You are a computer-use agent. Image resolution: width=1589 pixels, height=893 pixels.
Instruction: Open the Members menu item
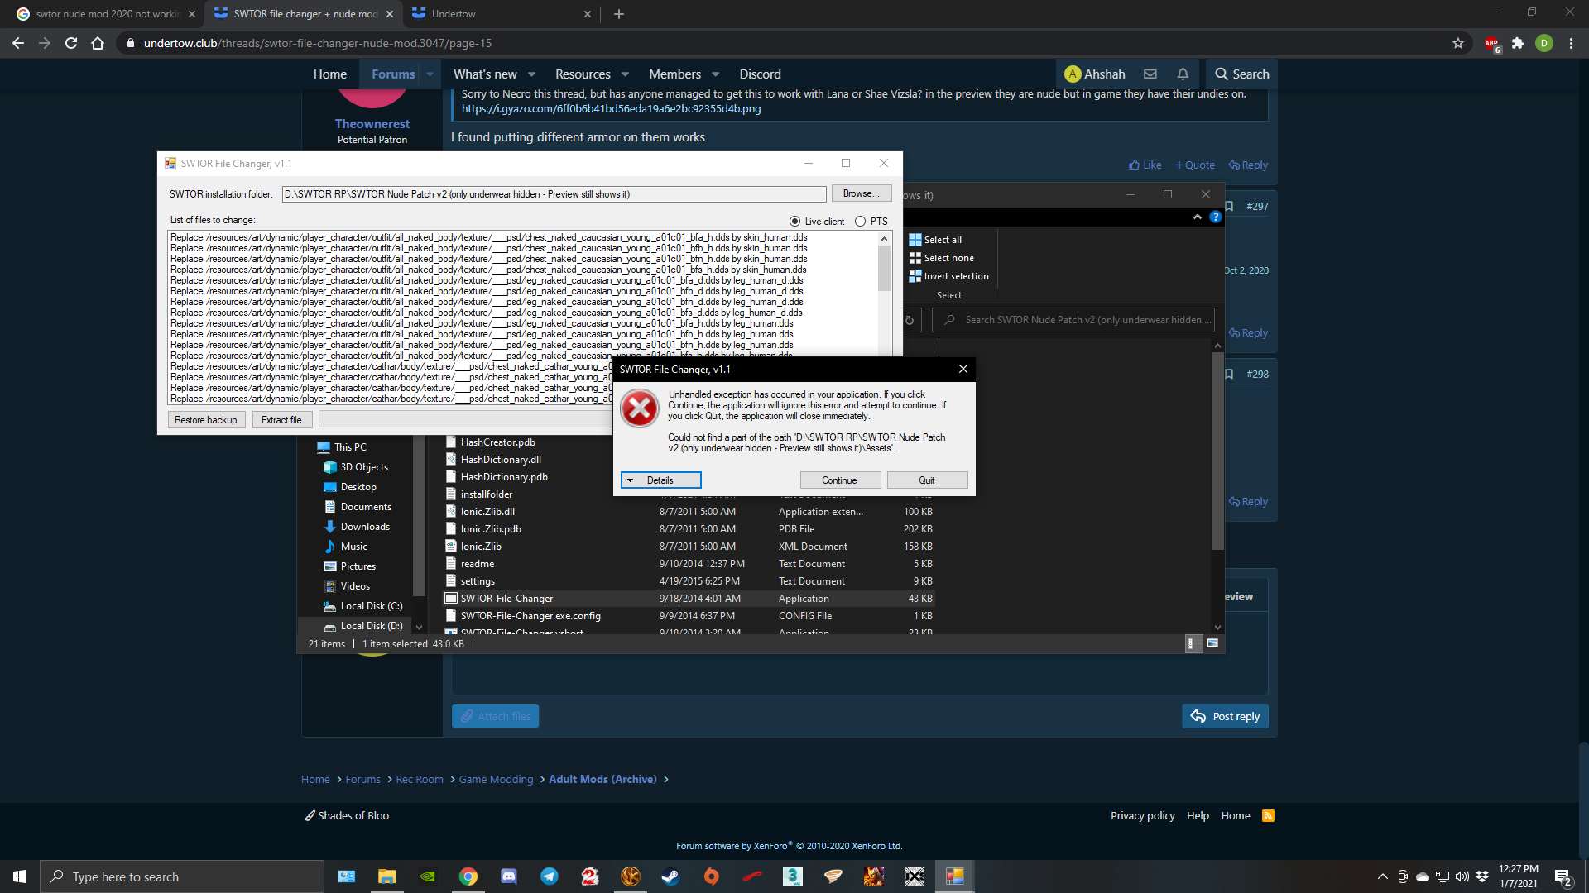[674, 74]
